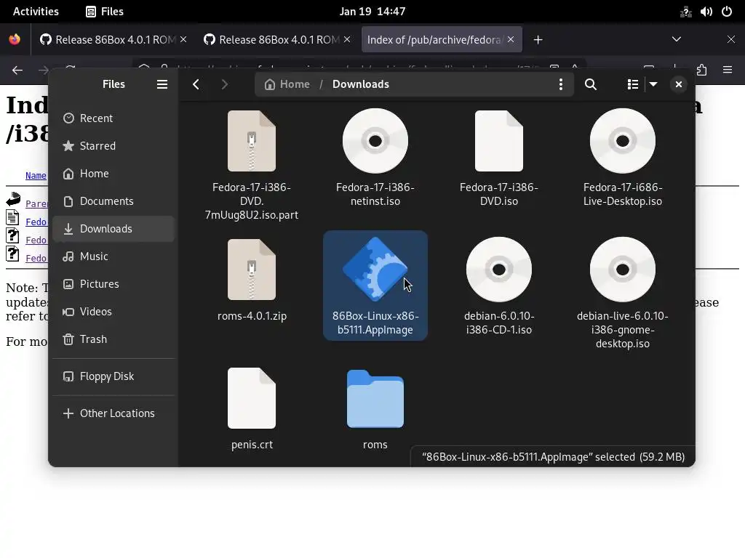Select the .crt certificate file
The height and width of the screenshot is (558, 745).
(x=252, y=408)
